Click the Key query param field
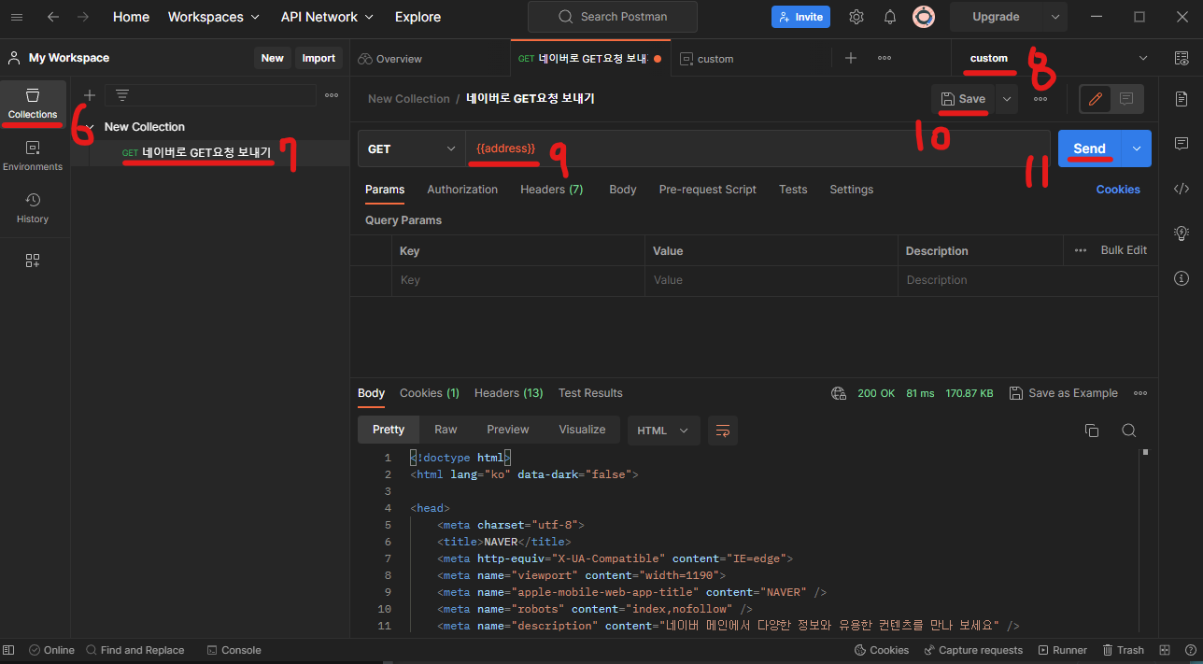The width and height of the screenshot is (1203, 664). click(518, 280)
